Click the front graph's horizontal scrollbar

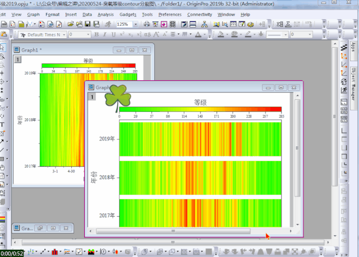click(x=173, y=231)
